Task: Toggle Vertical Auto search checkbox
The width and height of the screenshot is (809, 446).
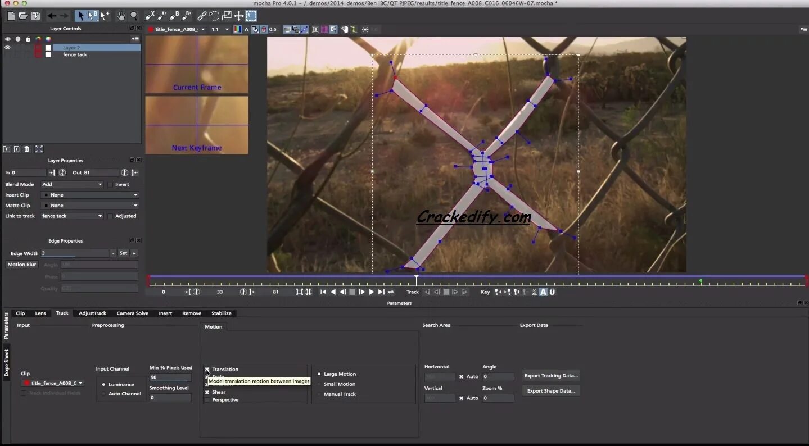Action: coord(461,398)
